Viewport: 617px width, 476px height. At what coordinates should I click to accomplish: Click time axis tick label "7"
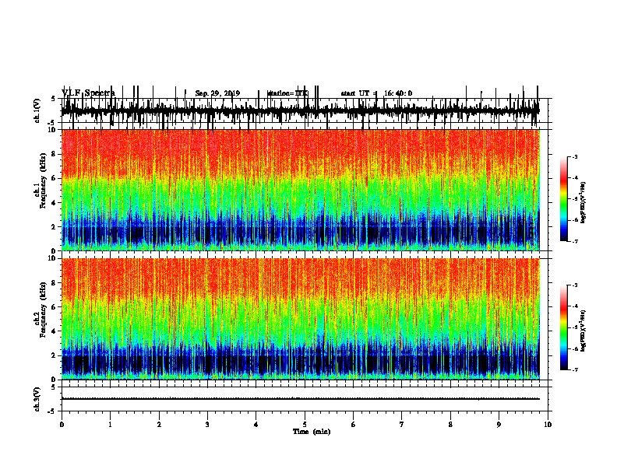tap(402, 425)
